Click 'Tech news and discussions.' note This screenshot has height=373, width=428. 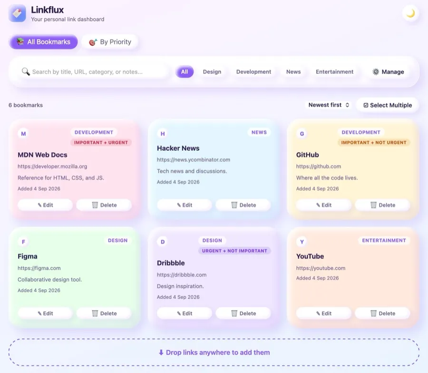point(192,171)
